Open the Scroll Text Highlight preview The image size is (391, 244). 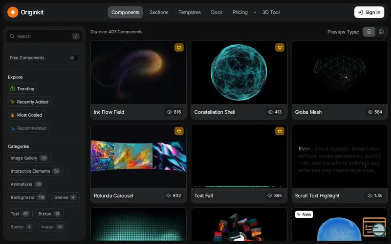coord(340,156)
